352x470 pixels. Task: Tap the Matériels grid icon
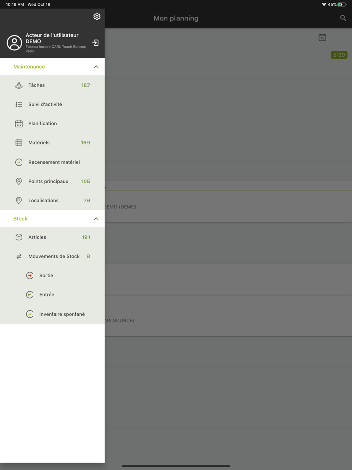(x=19, y=143)
